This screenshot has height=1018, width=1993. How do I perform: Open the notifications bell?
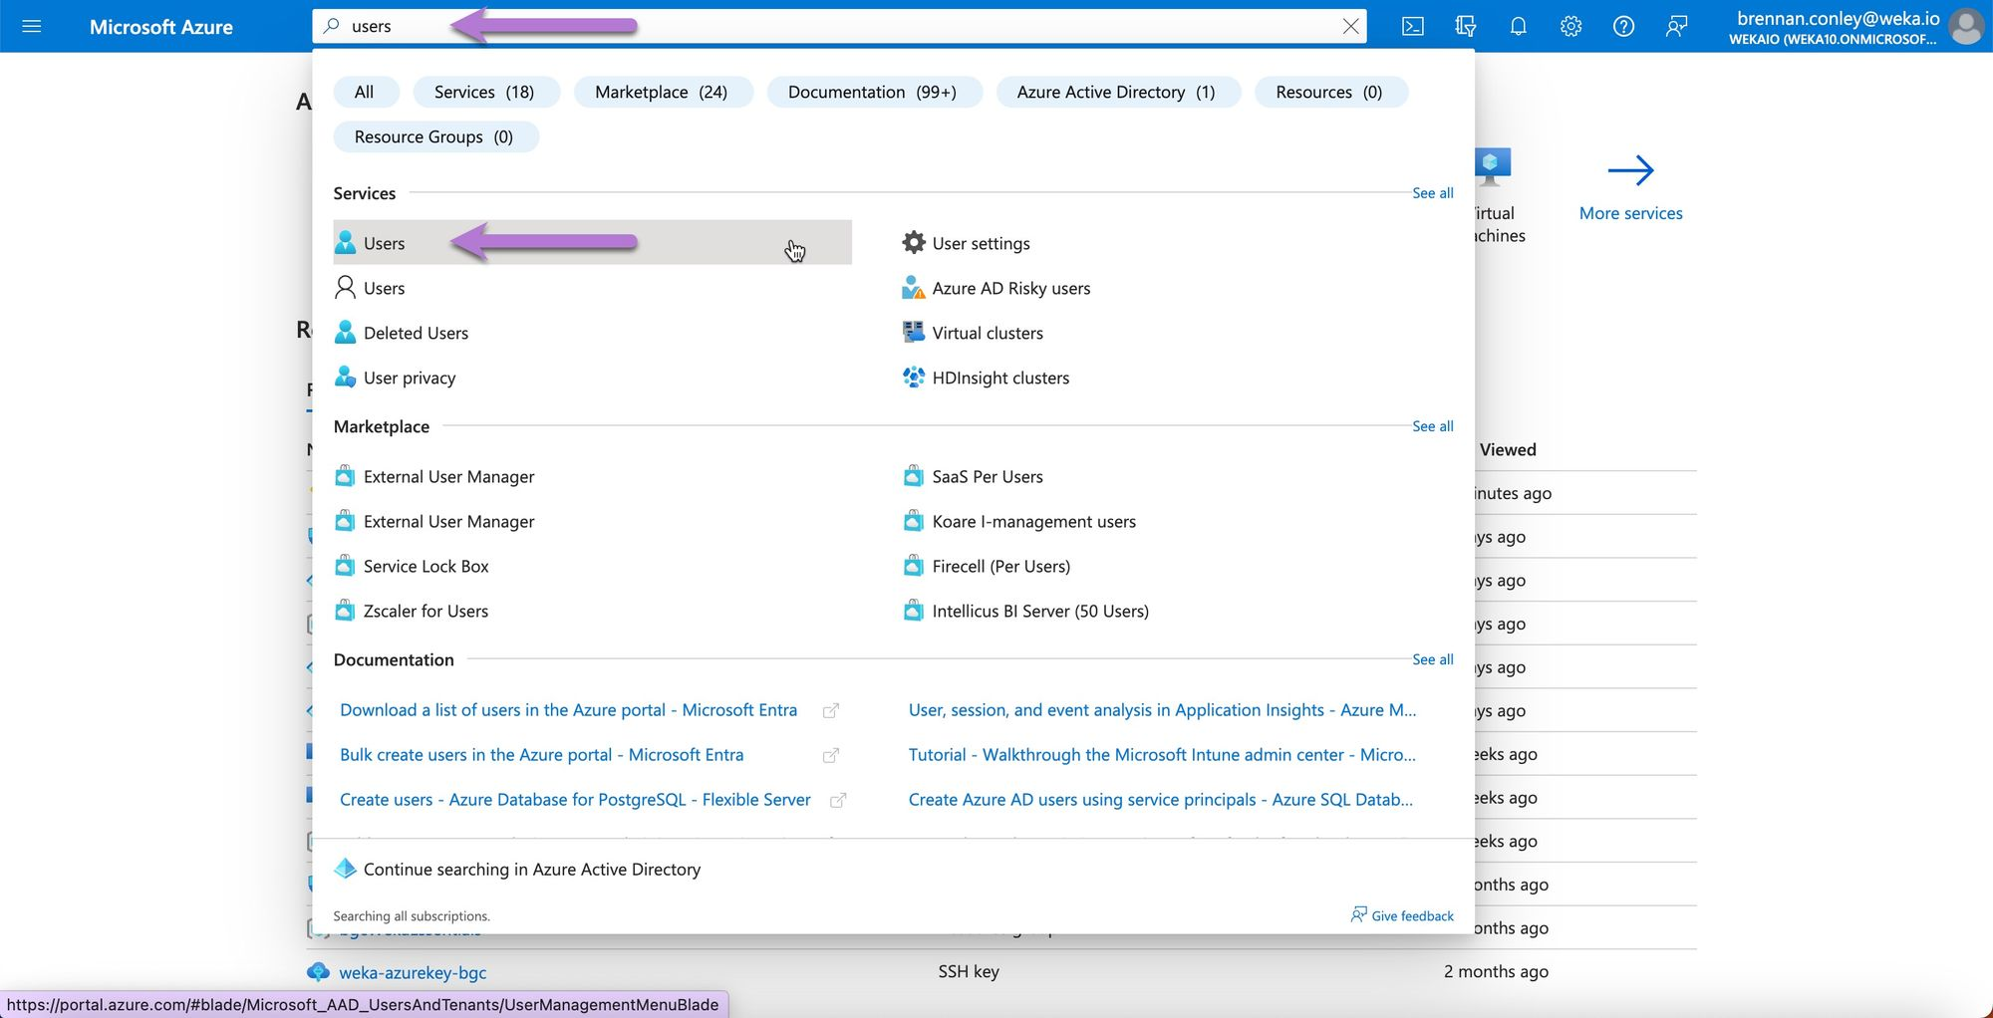(1518, 26)
